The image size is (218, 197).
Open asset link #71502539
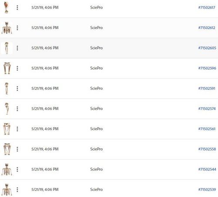(207, 190)
